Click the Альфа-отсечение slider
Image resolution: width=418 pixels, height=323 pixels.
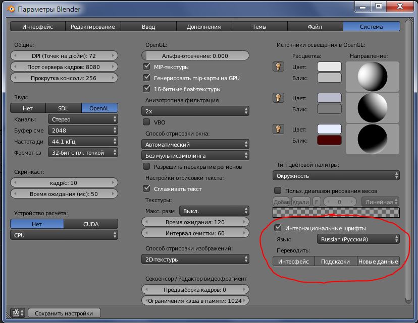195,55
